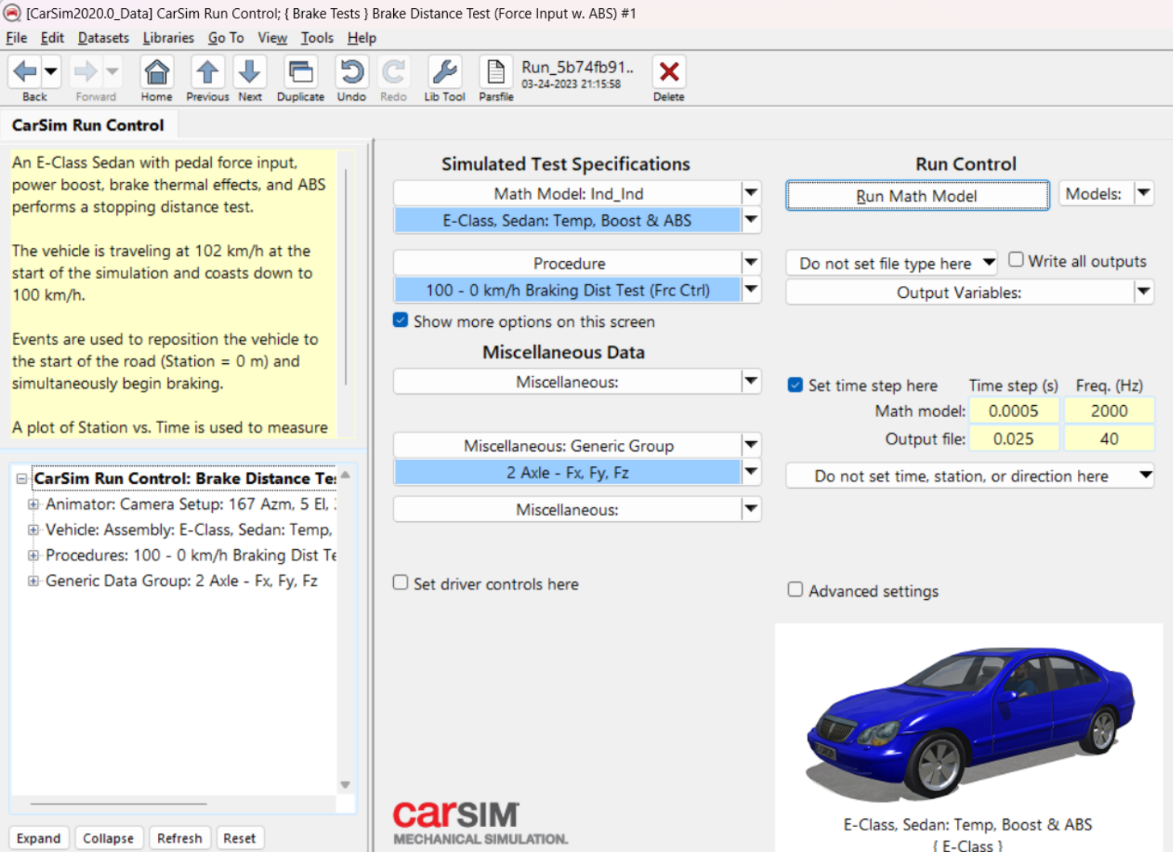Toggle Set time step here checkbox
Viewport: 1173px width, 852px height.
795,385
